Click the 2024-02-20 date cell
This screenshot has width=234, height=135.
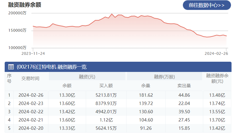pyautogui.click(x=31, y=128)
